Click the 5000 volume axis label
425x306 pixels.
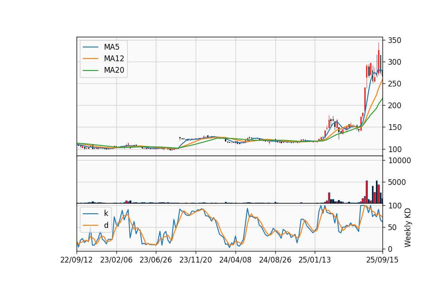(397, 182)
